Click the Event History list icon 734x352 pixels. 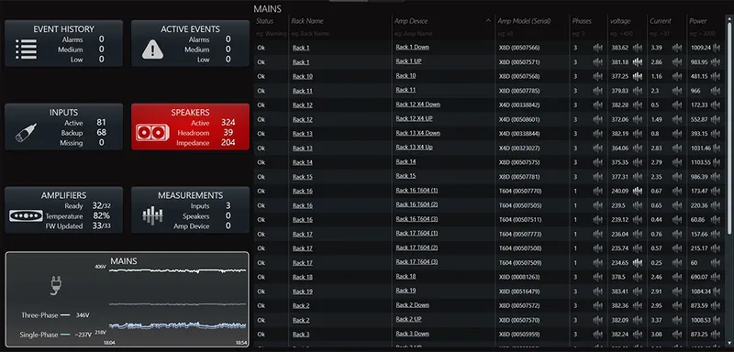(x=27, y=49)
